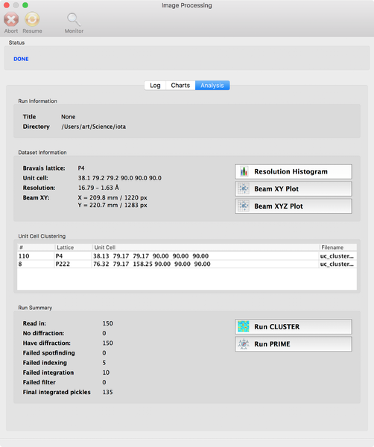
Task: Select the P222 cluster row
Action: tap(187, 264)
